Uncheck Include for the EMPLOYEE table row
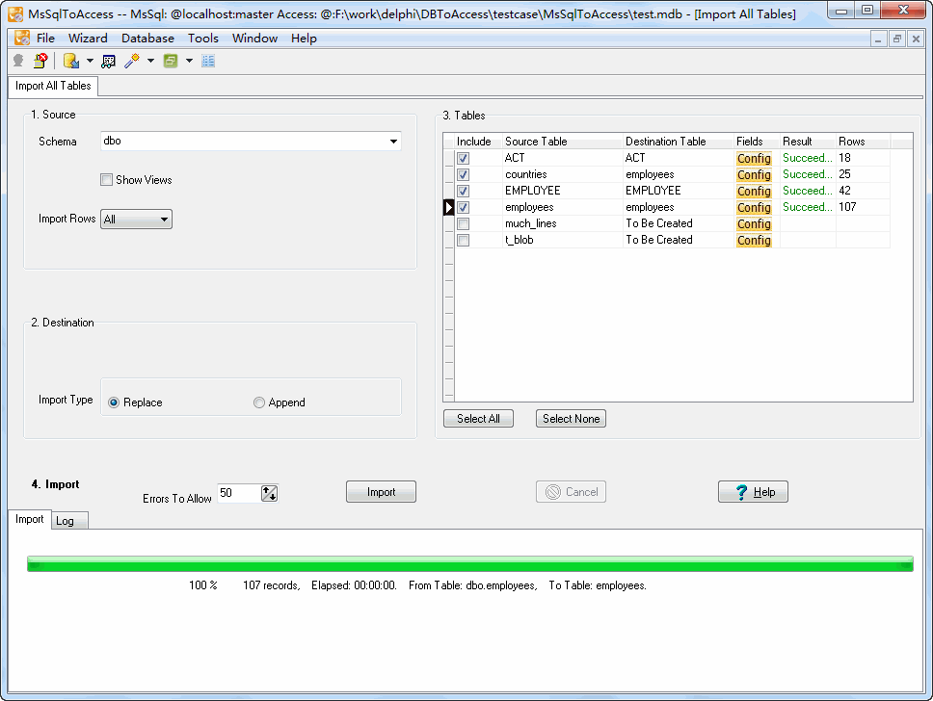 click(x=463, y=191)
